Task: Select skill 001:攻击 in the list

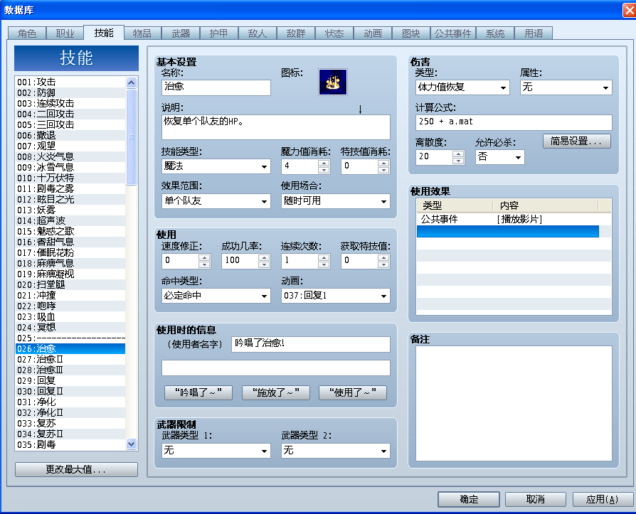Action: (70, 82)
